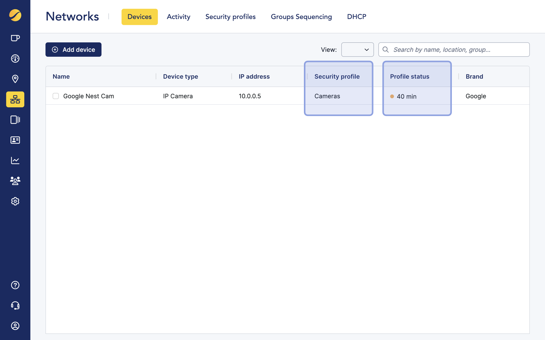The image size is (545, 340).
Task: Open the DHCP tab
Action: click(357, 17)
